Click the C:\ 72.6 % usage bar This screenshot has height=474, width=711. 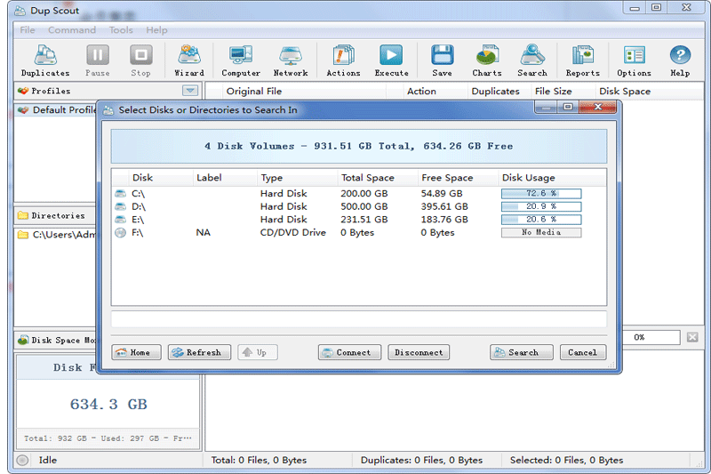pos(541,194)
